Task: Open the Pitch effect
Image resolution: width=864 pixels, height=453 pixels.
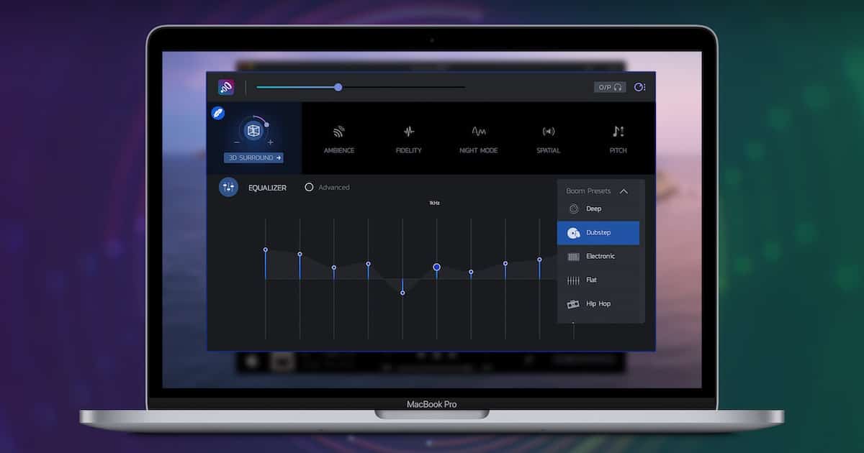Action: click(618, 132)
